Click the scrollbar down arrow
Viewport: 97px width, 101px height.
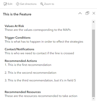coord(93,99)
